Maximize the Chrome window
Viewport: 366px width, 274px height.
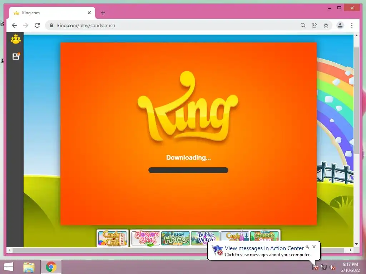[x=339, y=8]
